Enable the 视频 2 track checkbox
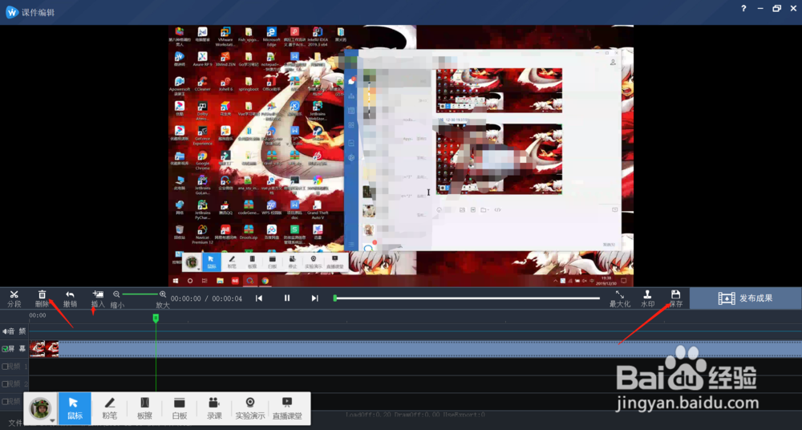The image size is (802, 430). (x=5, y=384)
